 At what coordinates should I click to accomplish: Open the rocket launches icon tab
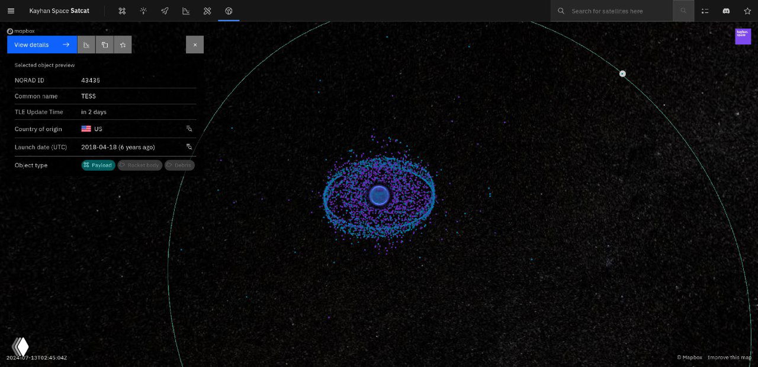point(165,11)
